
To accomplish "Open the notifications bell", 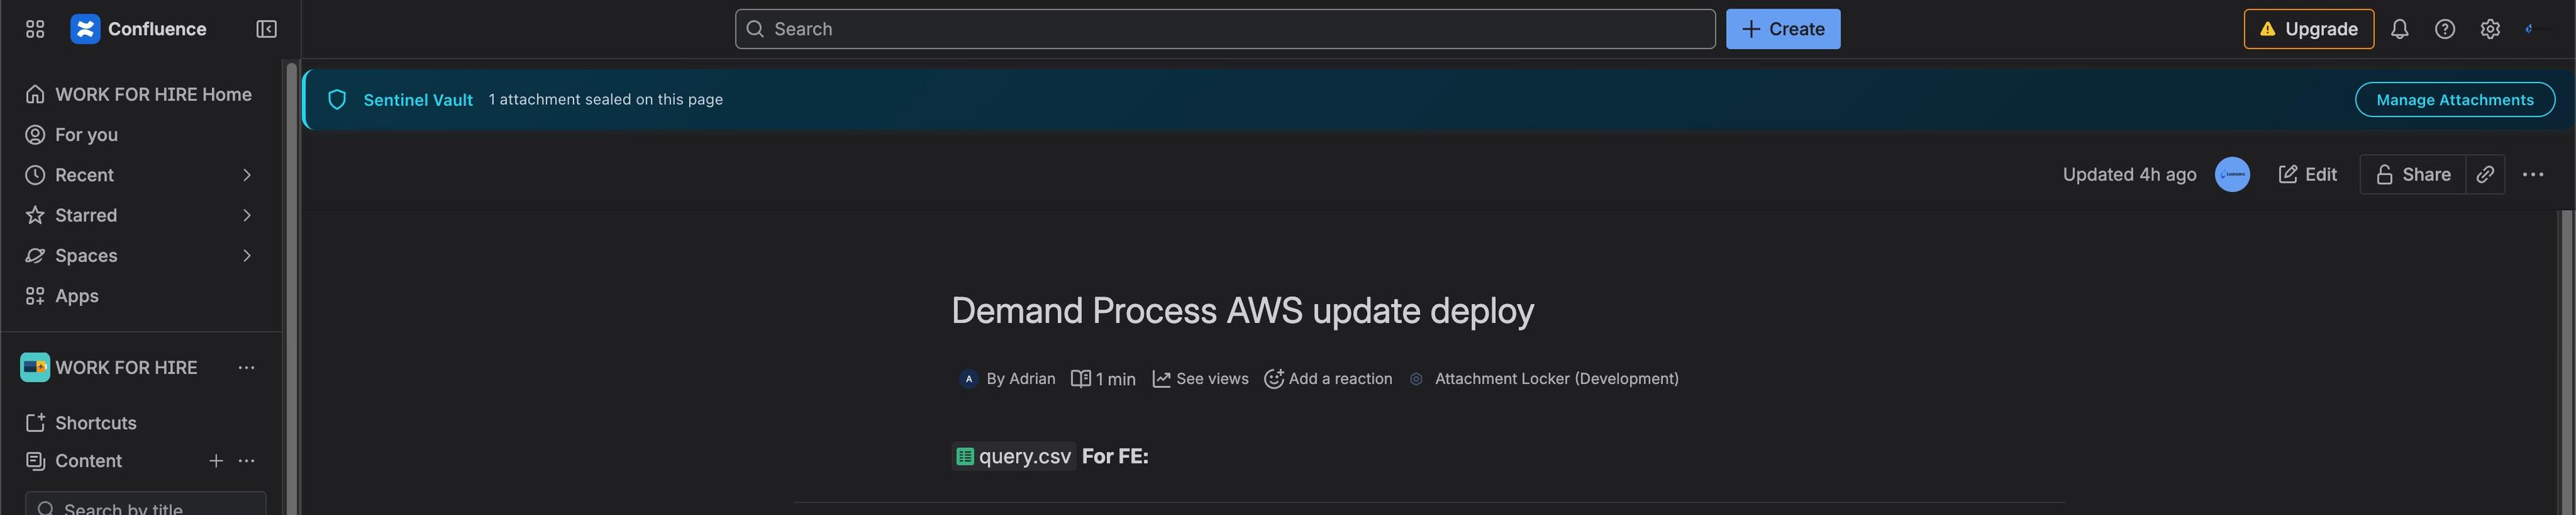I will (x=2399, y=29).
